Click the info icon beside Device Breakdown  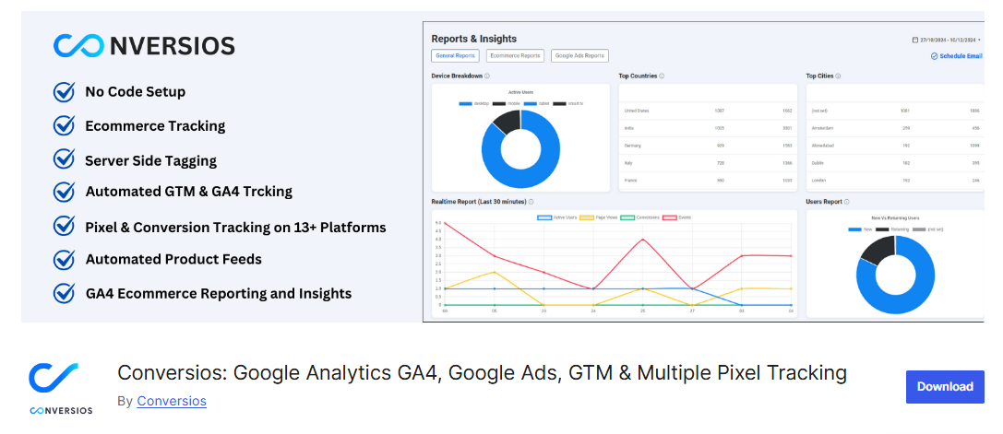pos(487,76)
